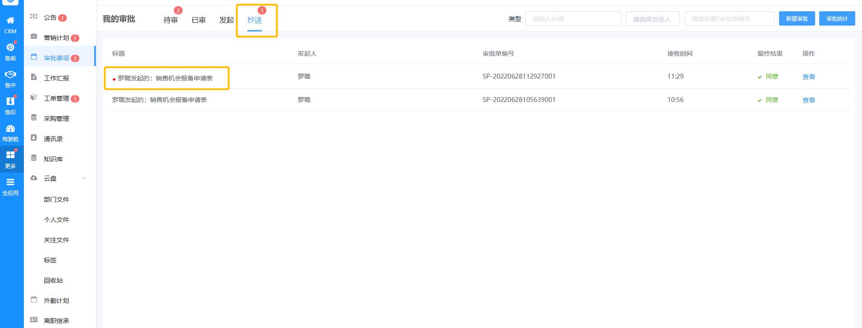Open the 售后 after-sales icon
862x328 pixels.
click(x=10, y=101)
